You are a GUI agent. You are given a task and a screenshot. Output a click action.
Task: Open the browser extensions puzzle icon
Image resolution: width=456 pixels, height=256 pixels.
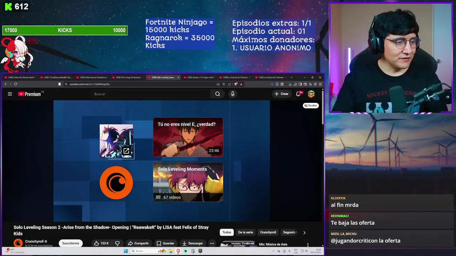tap(277, 84)
